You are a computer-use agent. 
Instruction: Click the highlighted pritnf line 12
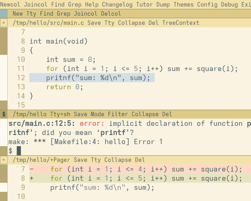click(x=92, y=78)
